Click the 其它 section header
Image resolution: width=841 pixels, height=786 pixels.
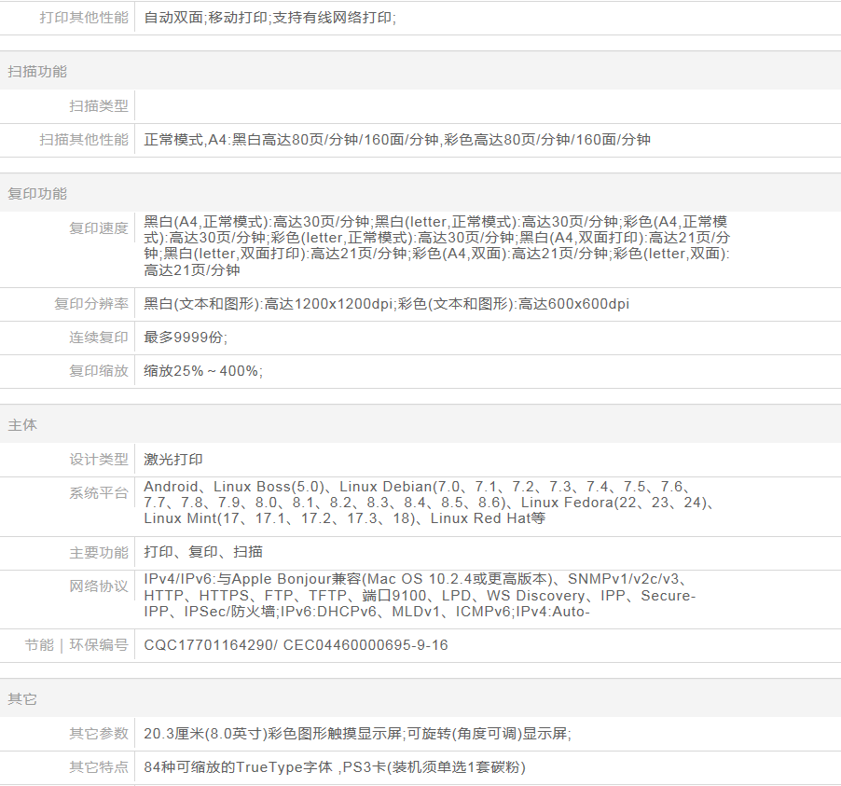coord(22,699)
